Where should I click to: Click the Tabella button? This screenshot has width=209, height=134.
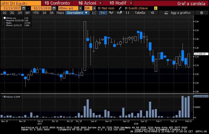click(x=140, y=13)
